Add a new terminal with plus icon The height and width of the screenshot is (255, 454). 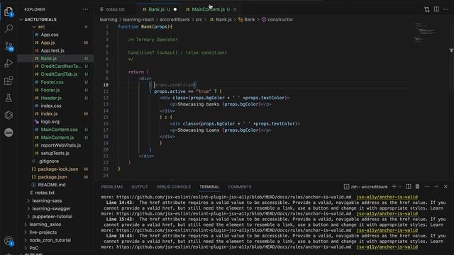394,187
